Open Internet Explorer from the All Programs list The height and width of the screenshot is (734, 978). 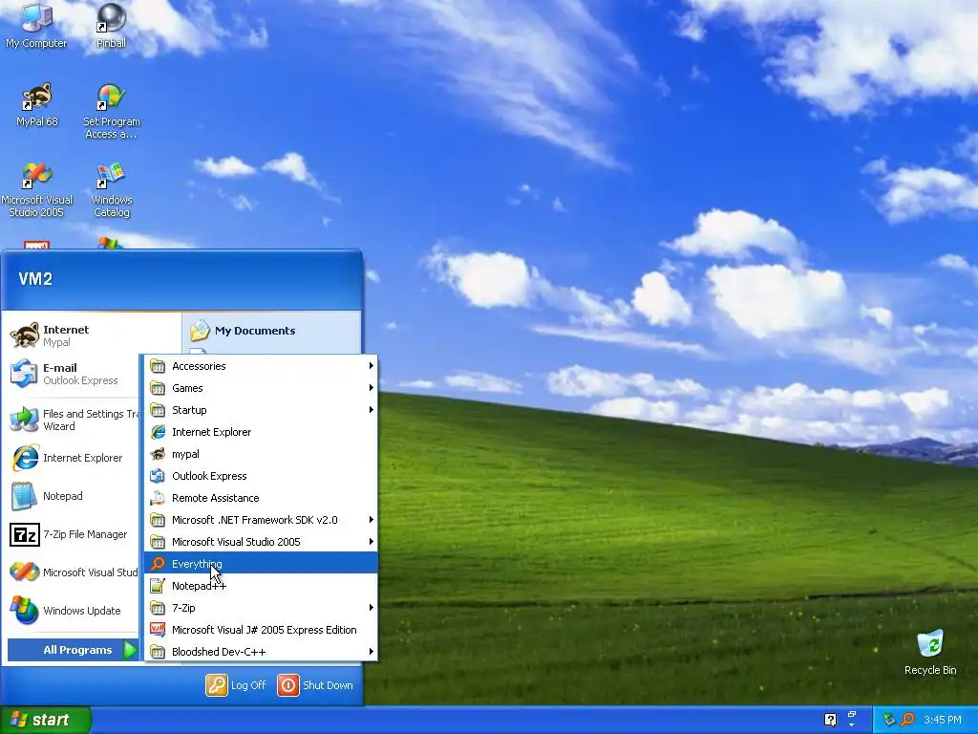pos(261,432)
